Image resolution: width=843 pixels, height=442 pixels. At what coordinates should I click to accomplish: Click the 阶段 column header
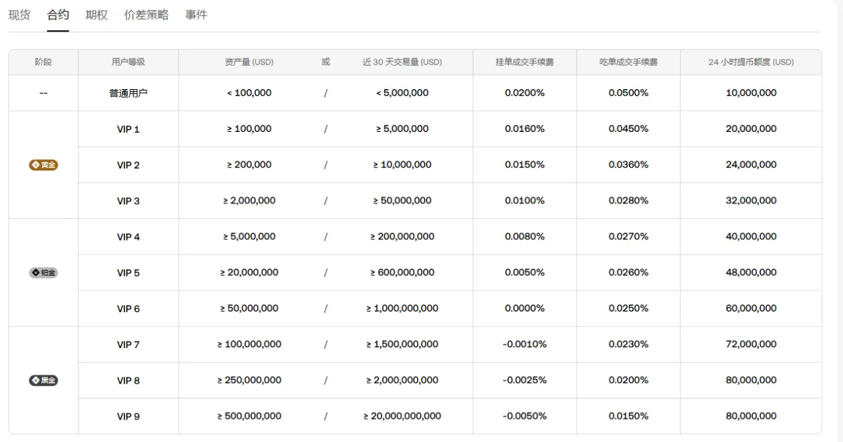click(44, 62)
